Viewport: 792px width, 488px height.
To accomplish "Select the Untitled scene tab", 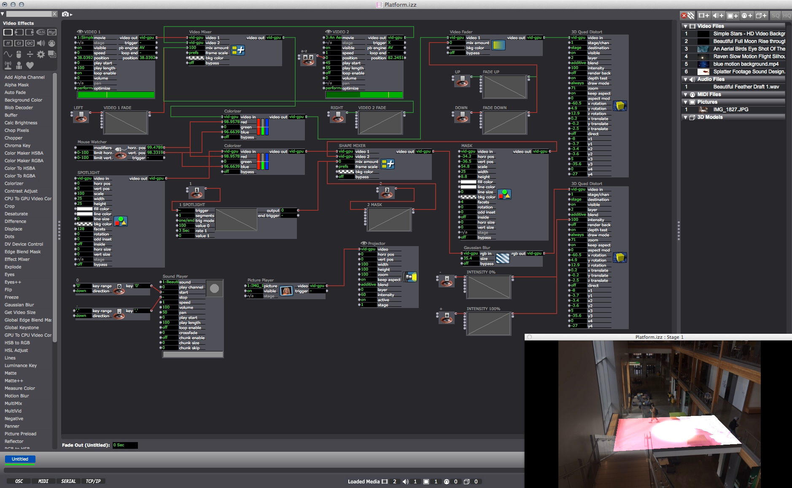I will (20, 459).
